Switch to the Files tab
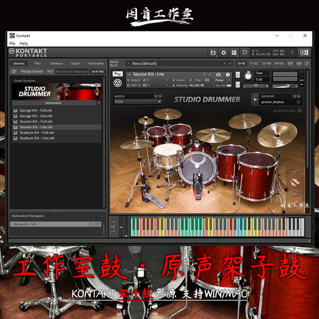319x319 pixels. coord(38,63)
